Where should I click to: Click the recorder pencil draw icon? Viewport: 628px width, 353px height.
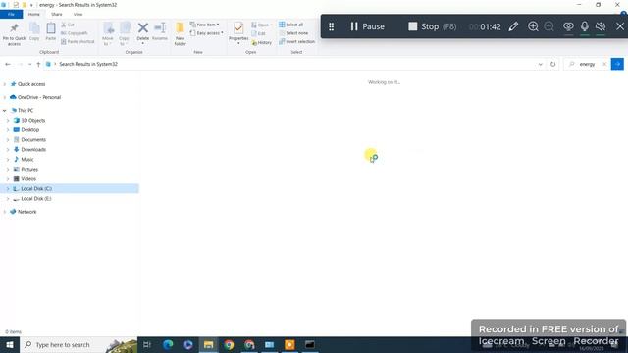coord(513,26)
